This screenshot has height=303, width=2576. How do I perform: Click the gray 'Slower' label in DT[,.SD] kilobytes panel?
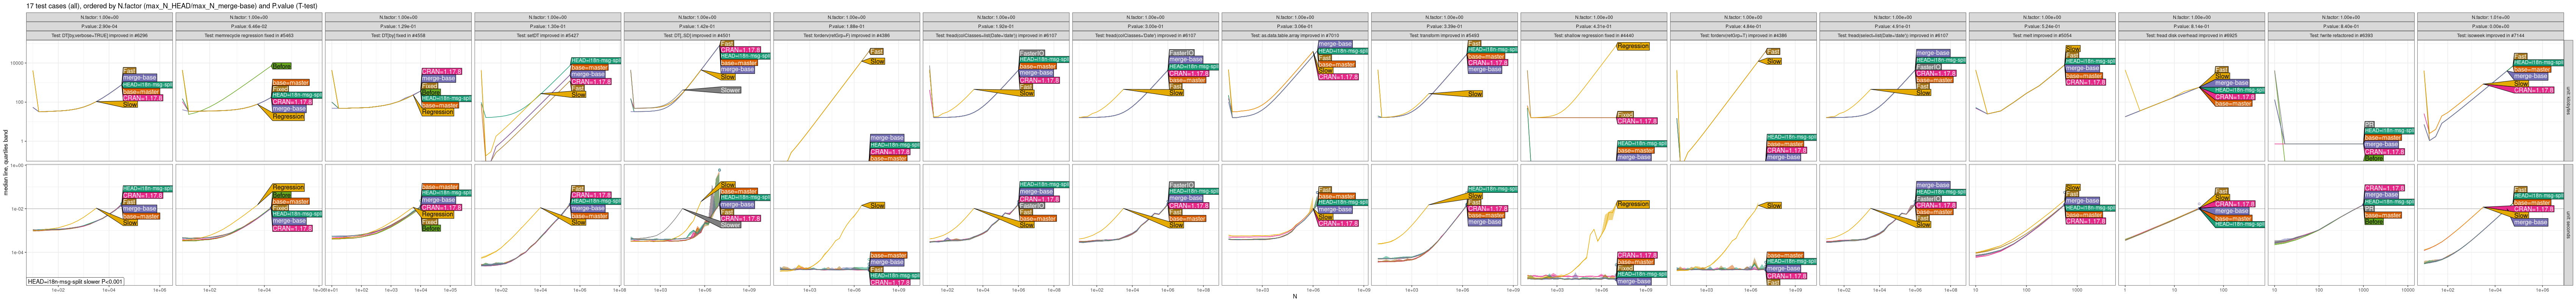730,90
